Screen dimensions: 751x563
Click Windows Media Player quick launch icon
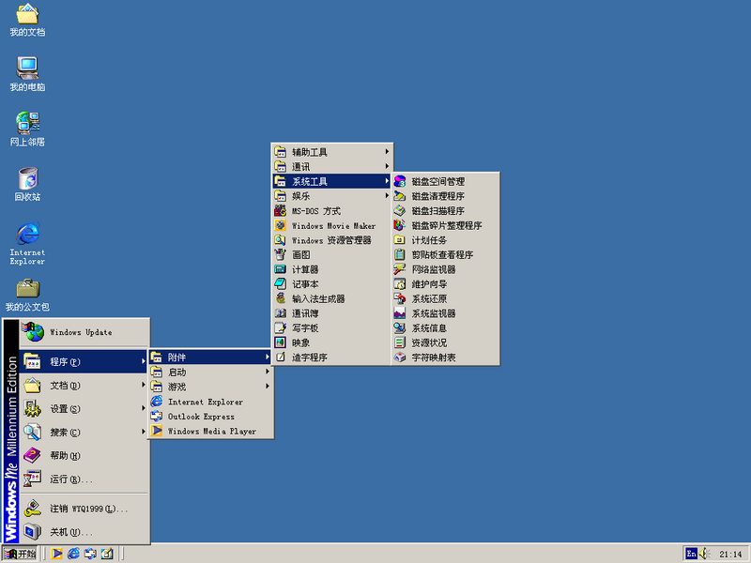click(57, 554)
